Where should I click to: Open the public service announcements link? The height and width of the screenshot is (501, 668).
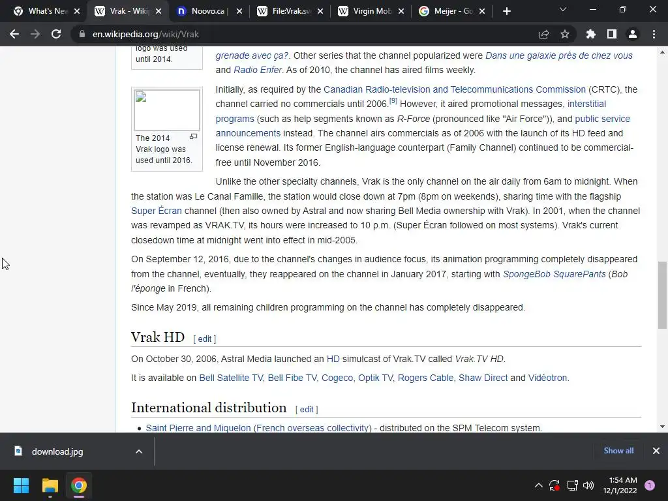coord(602,119)
